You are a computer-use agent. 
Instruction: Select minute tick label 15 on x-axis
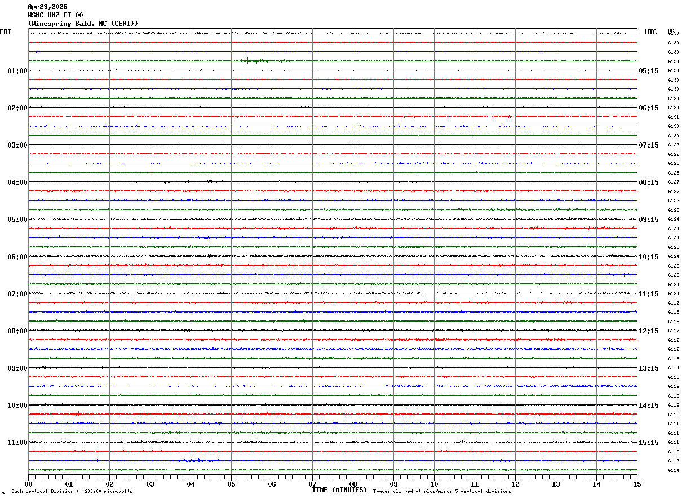click(637, 484)
